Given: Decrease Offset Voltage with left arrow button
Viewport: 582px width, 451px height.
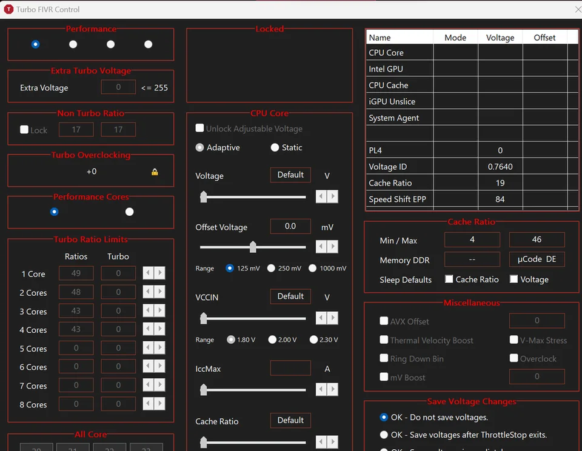Looking at the screenshot, I should [x=321, y=247].
